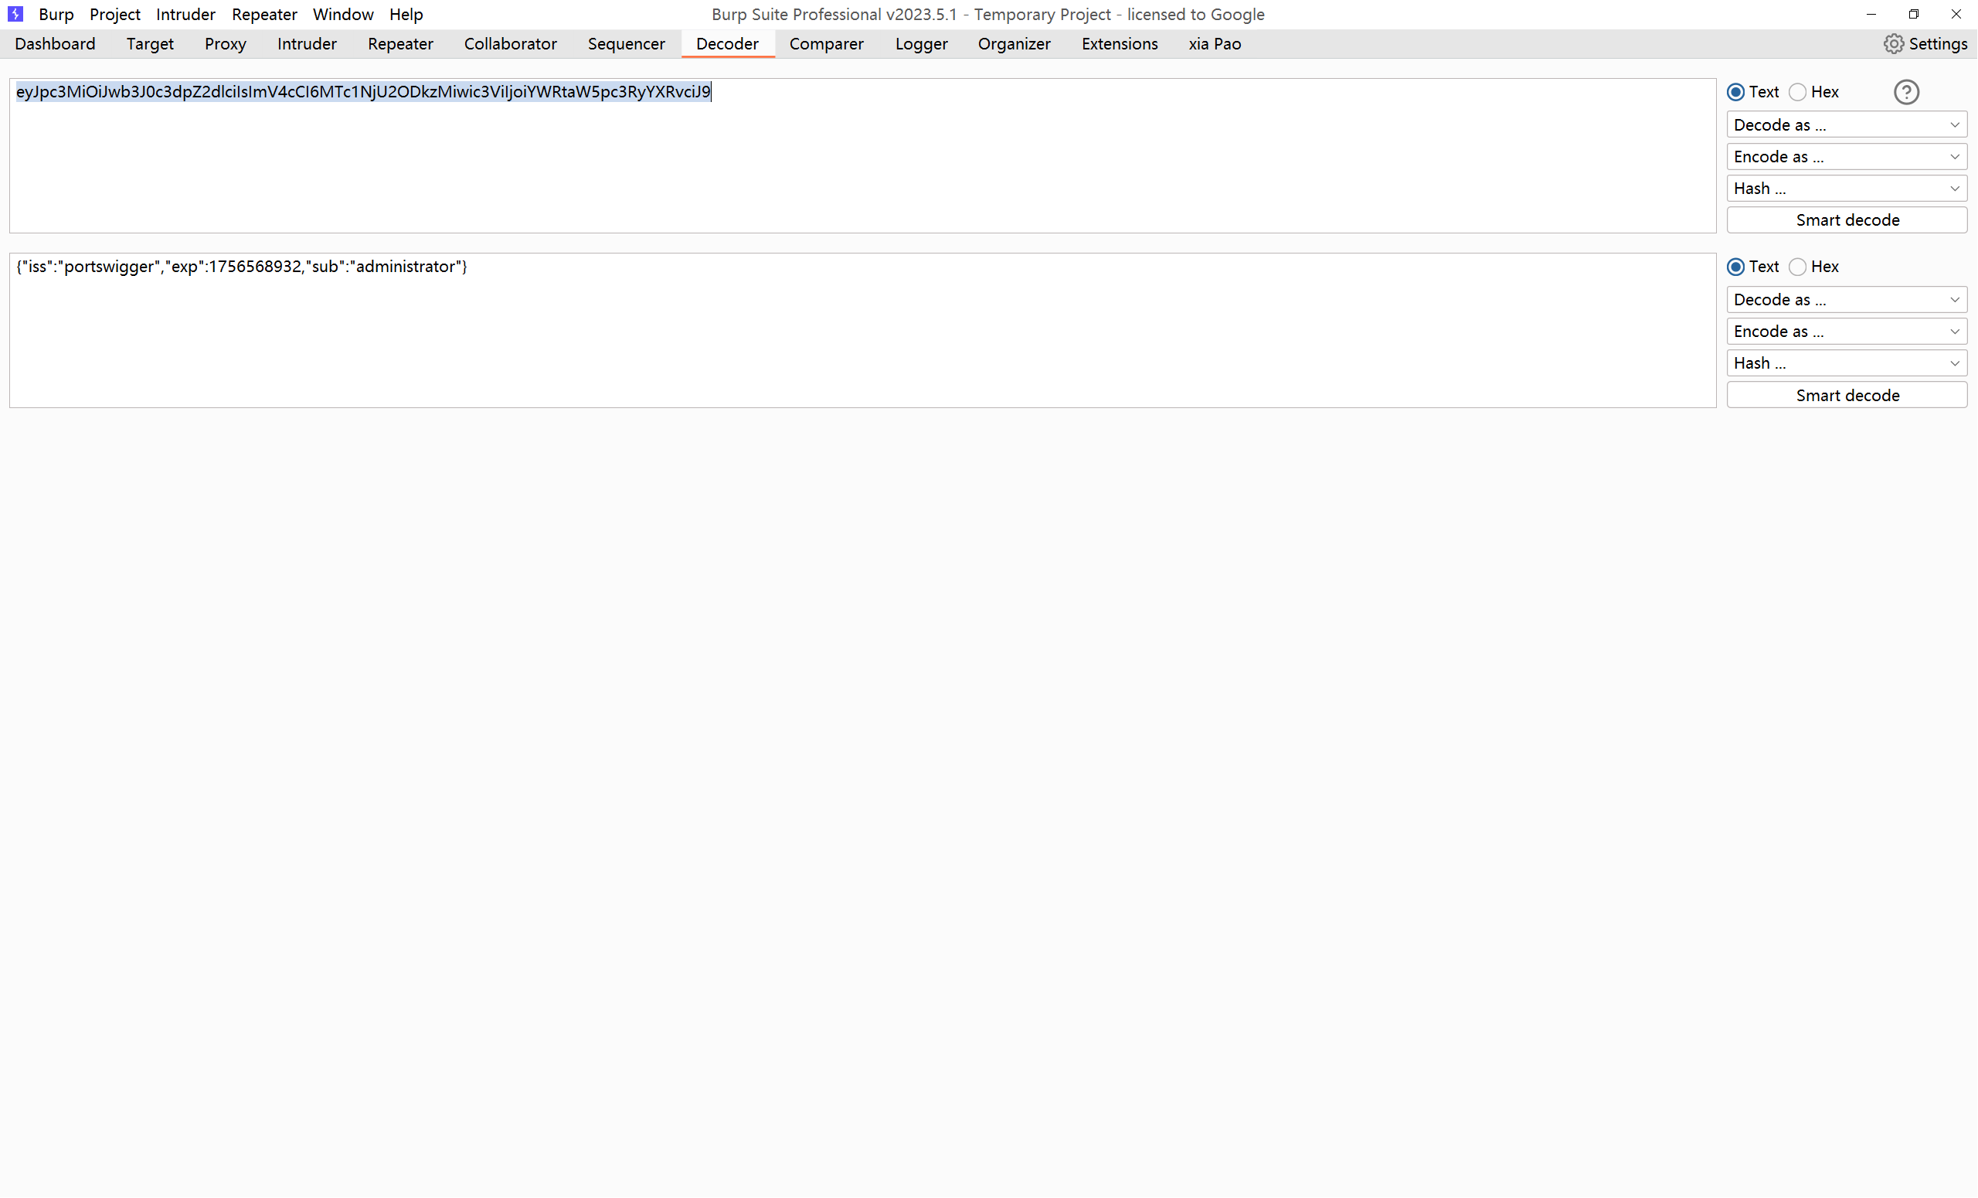
Task: Click Smart decode in the first panel
Action: (x=1847, y=220)
